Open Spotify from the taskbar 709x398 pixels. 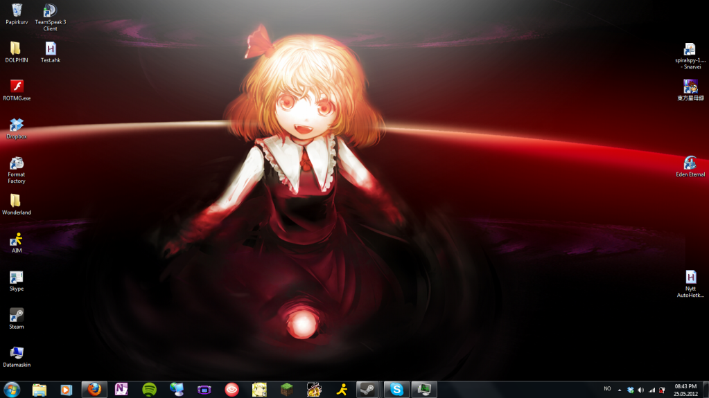149,390
